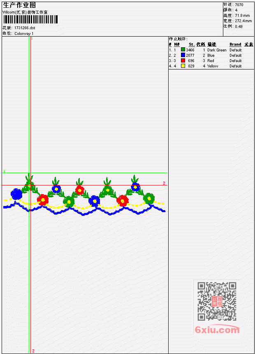Click the large blue flower at the design's left end
Viewport: 255px width, 354px height.
(16, 194)
